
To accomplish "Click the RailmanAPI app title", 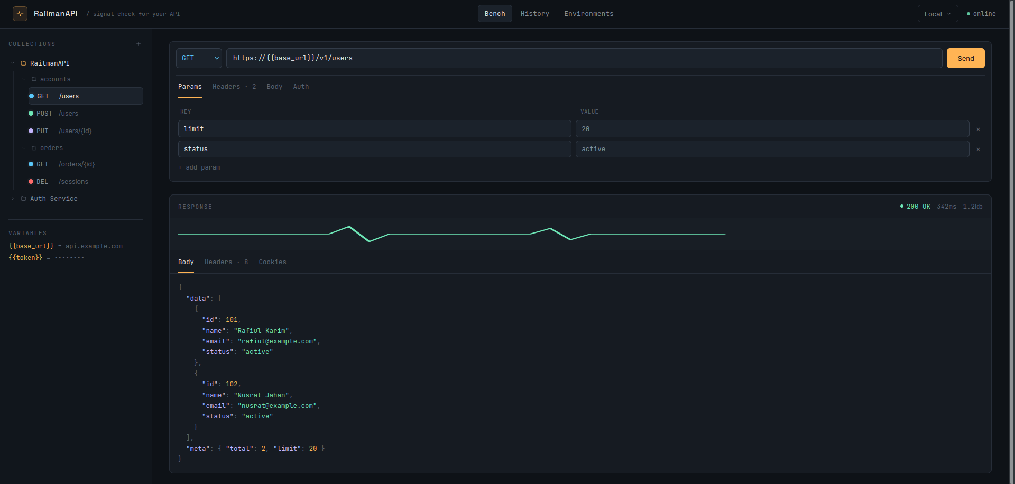I will tap(56, 14).
